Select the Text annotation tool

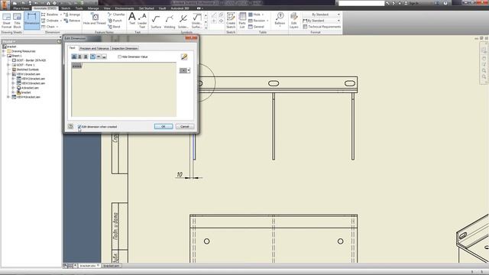pyautogui.click(x=132, y=18)
